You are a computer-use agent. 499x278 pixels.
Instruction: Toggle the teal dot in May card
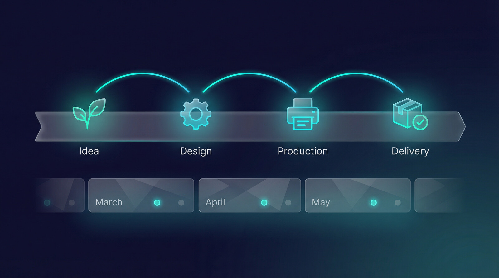[x=373, y=203]
